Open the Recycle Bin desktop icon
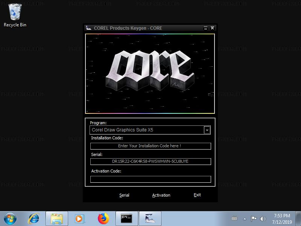The width and height of the screenshot is (301, 226). (15, 15)
